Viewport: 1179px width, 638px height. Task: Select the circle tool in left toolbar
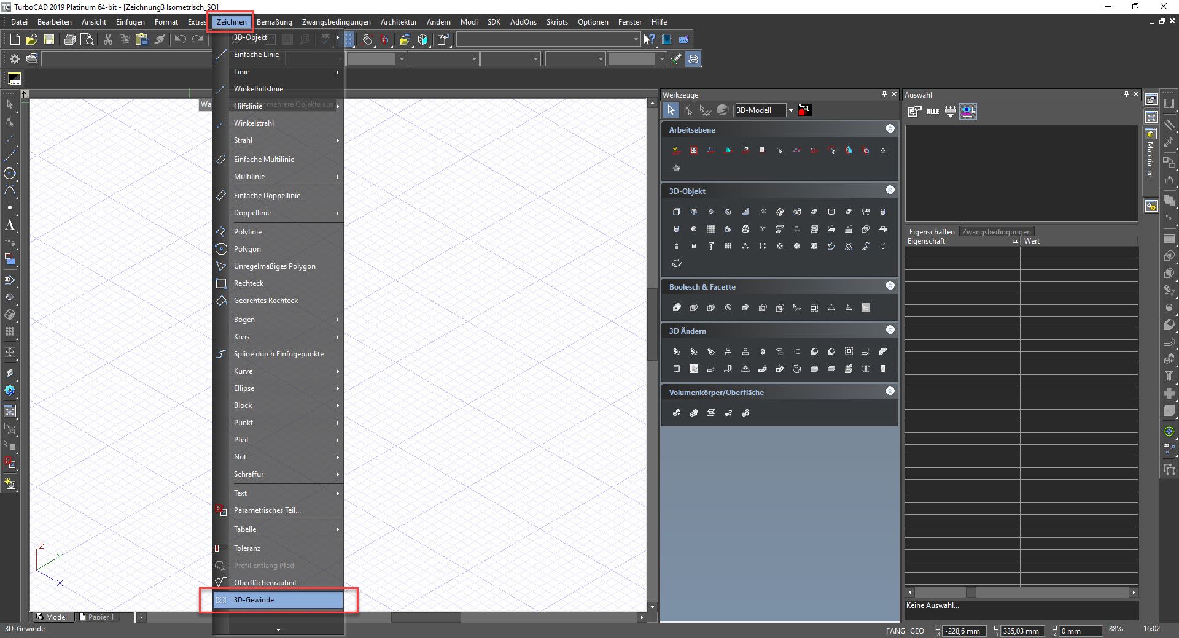pos(10,174)
